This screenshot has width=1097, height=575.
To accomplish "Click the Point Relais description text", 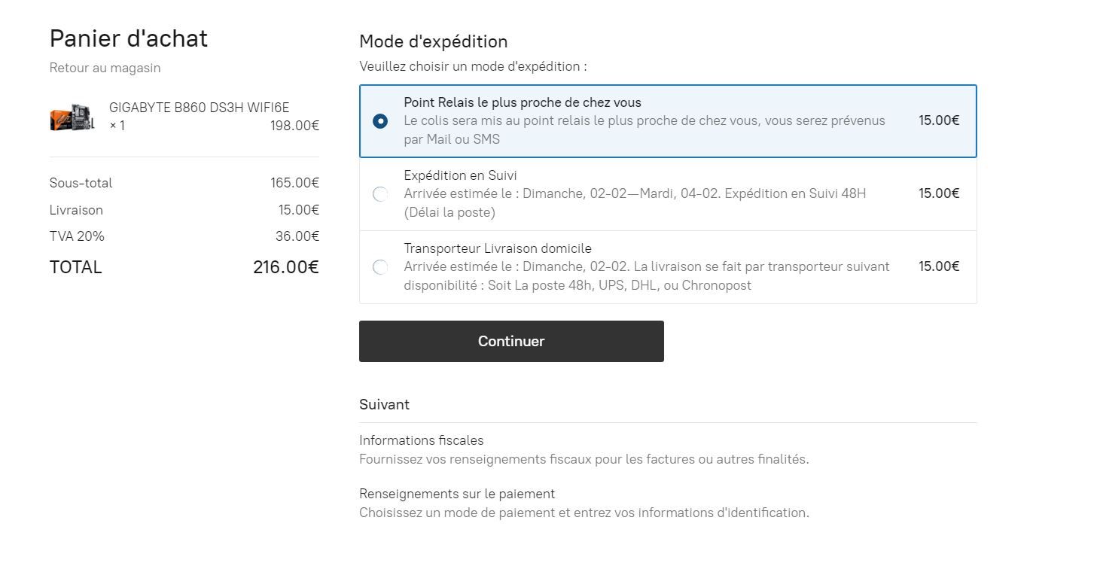I will click(644, 129).
